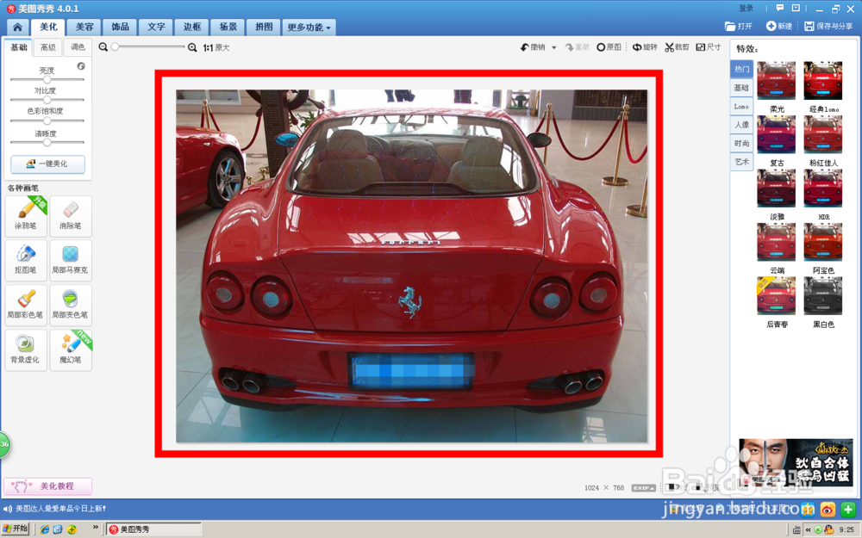This screenshot has width=862, height=538.
Task: Select the 人像 effects category
Action: point(741,125)
